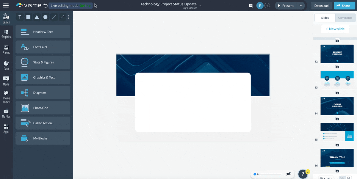The height and width of the screenshot is (179, 357).
Task: Expand the project title dropdown chevron
Action: tap(200, 5)
